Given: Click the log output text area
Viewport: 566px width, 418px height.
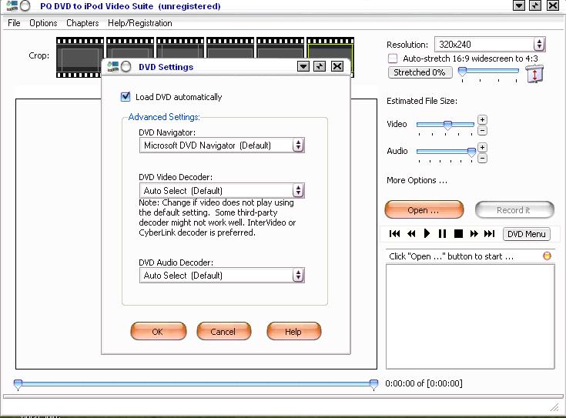Looking at the screenshot, I should click(x=470, y=316).
